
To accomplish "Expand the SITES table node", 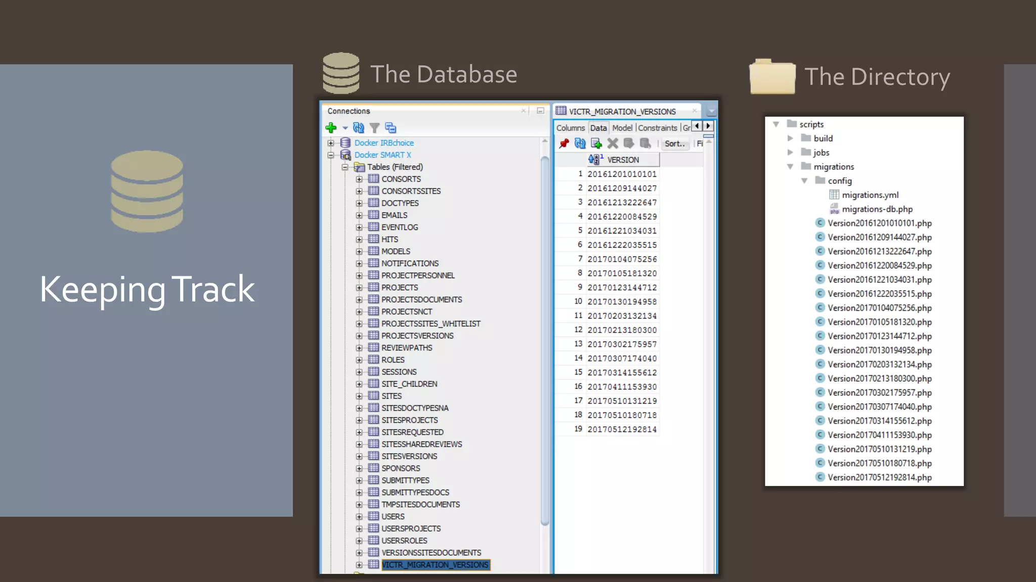I will pos(359,396).
